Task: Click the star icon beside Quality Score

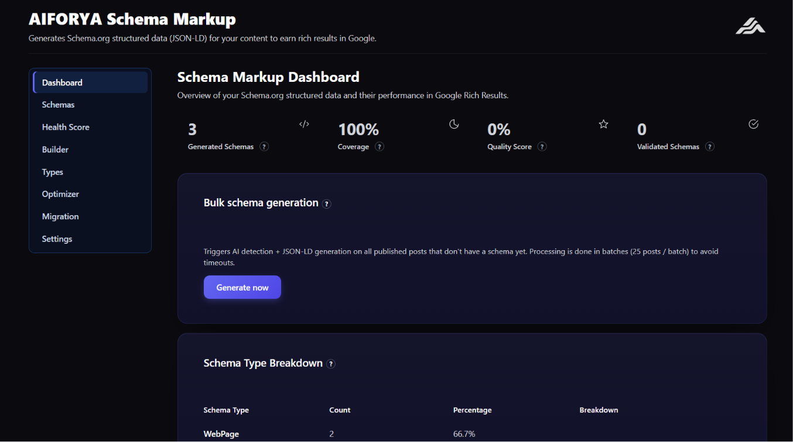Action: point(603,124)
